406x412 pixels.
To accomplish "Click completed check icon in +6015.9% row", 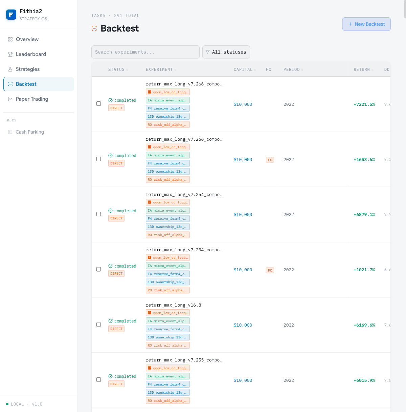I will [111, 376].
